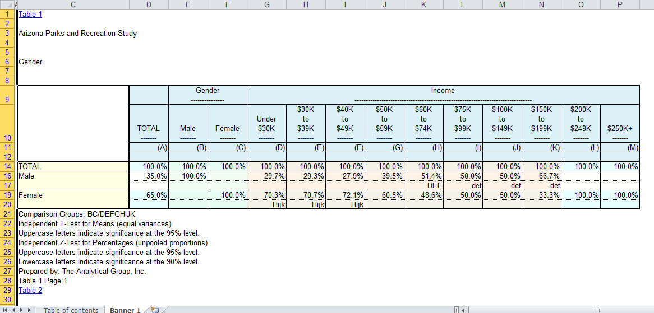Click the TOTAL Male 35.0% cell
Viewport: 654px width, 313px height.
149,176
